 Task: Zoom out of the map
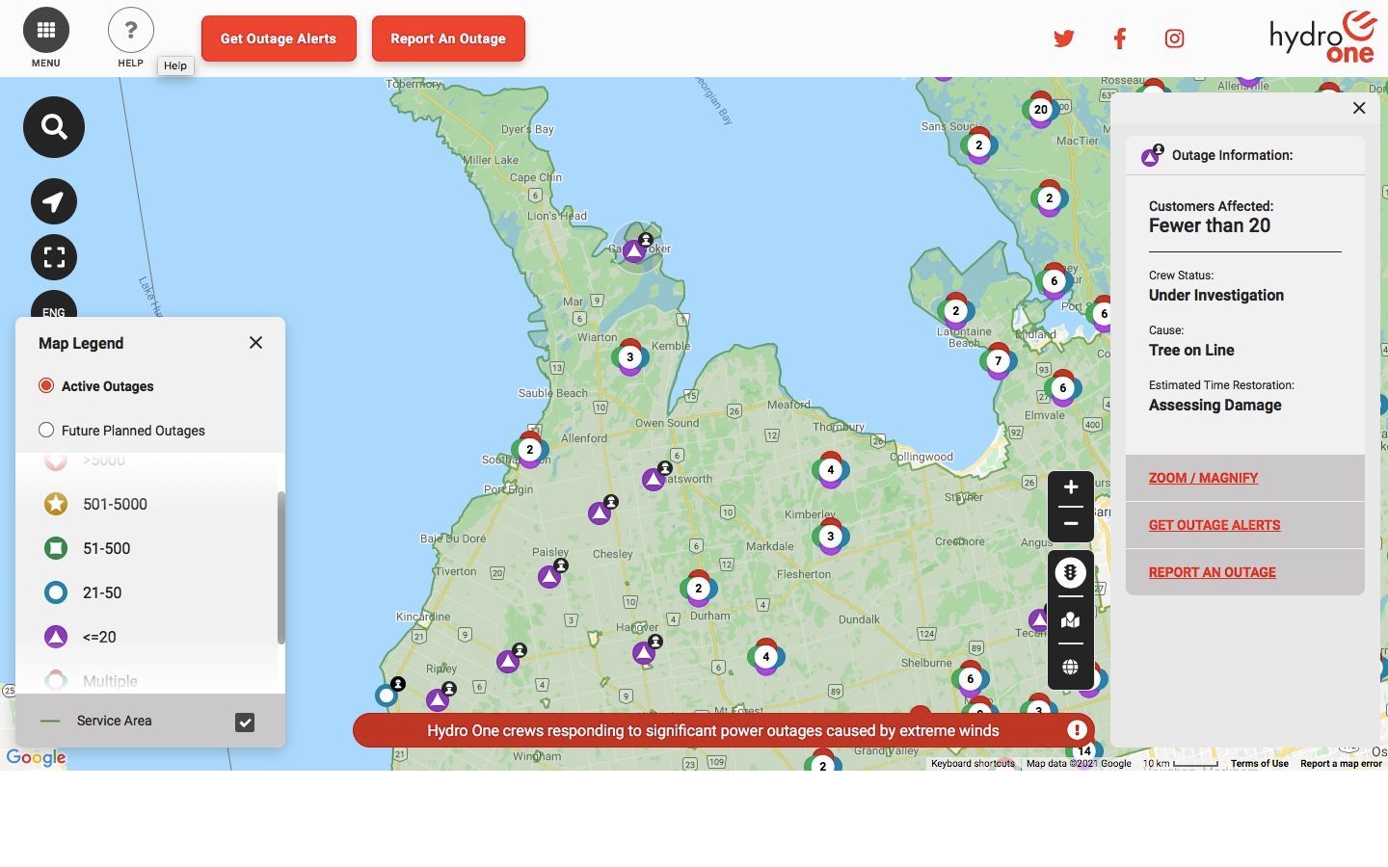(1070, 524)
